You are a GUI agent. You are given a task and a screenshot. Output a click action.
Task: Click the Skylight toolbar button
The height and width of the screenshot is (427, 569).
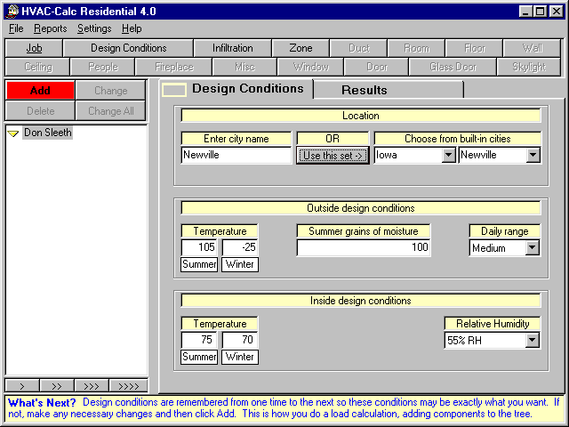[x=529, y=67]
